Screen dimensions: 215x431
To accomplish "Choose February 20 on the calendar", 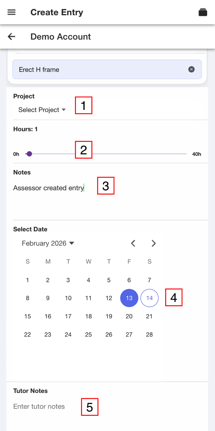I will click(x=129, y=316).
